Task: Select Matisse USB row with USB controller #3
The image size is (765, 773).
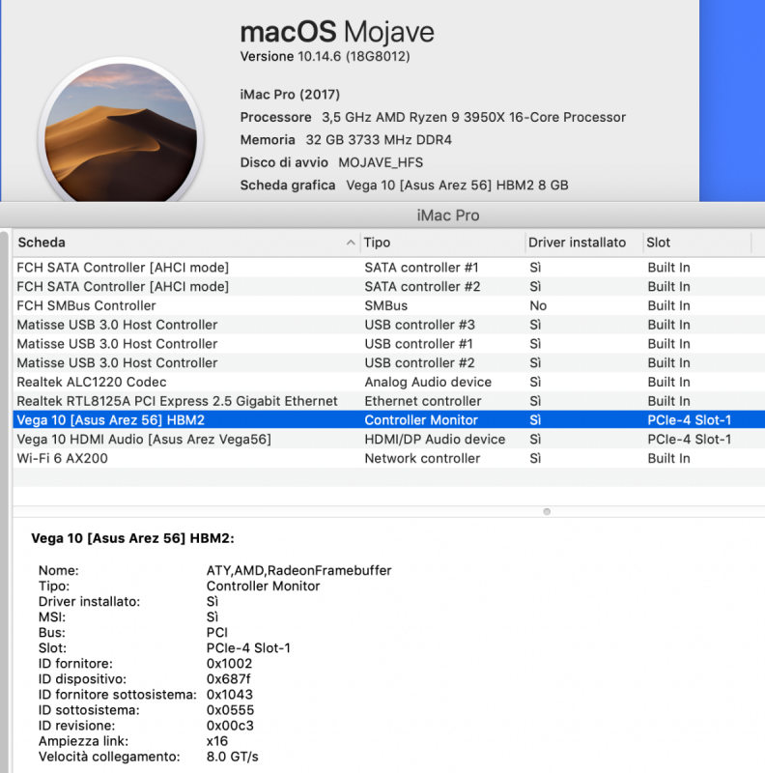Action: (x=389, y=325)
